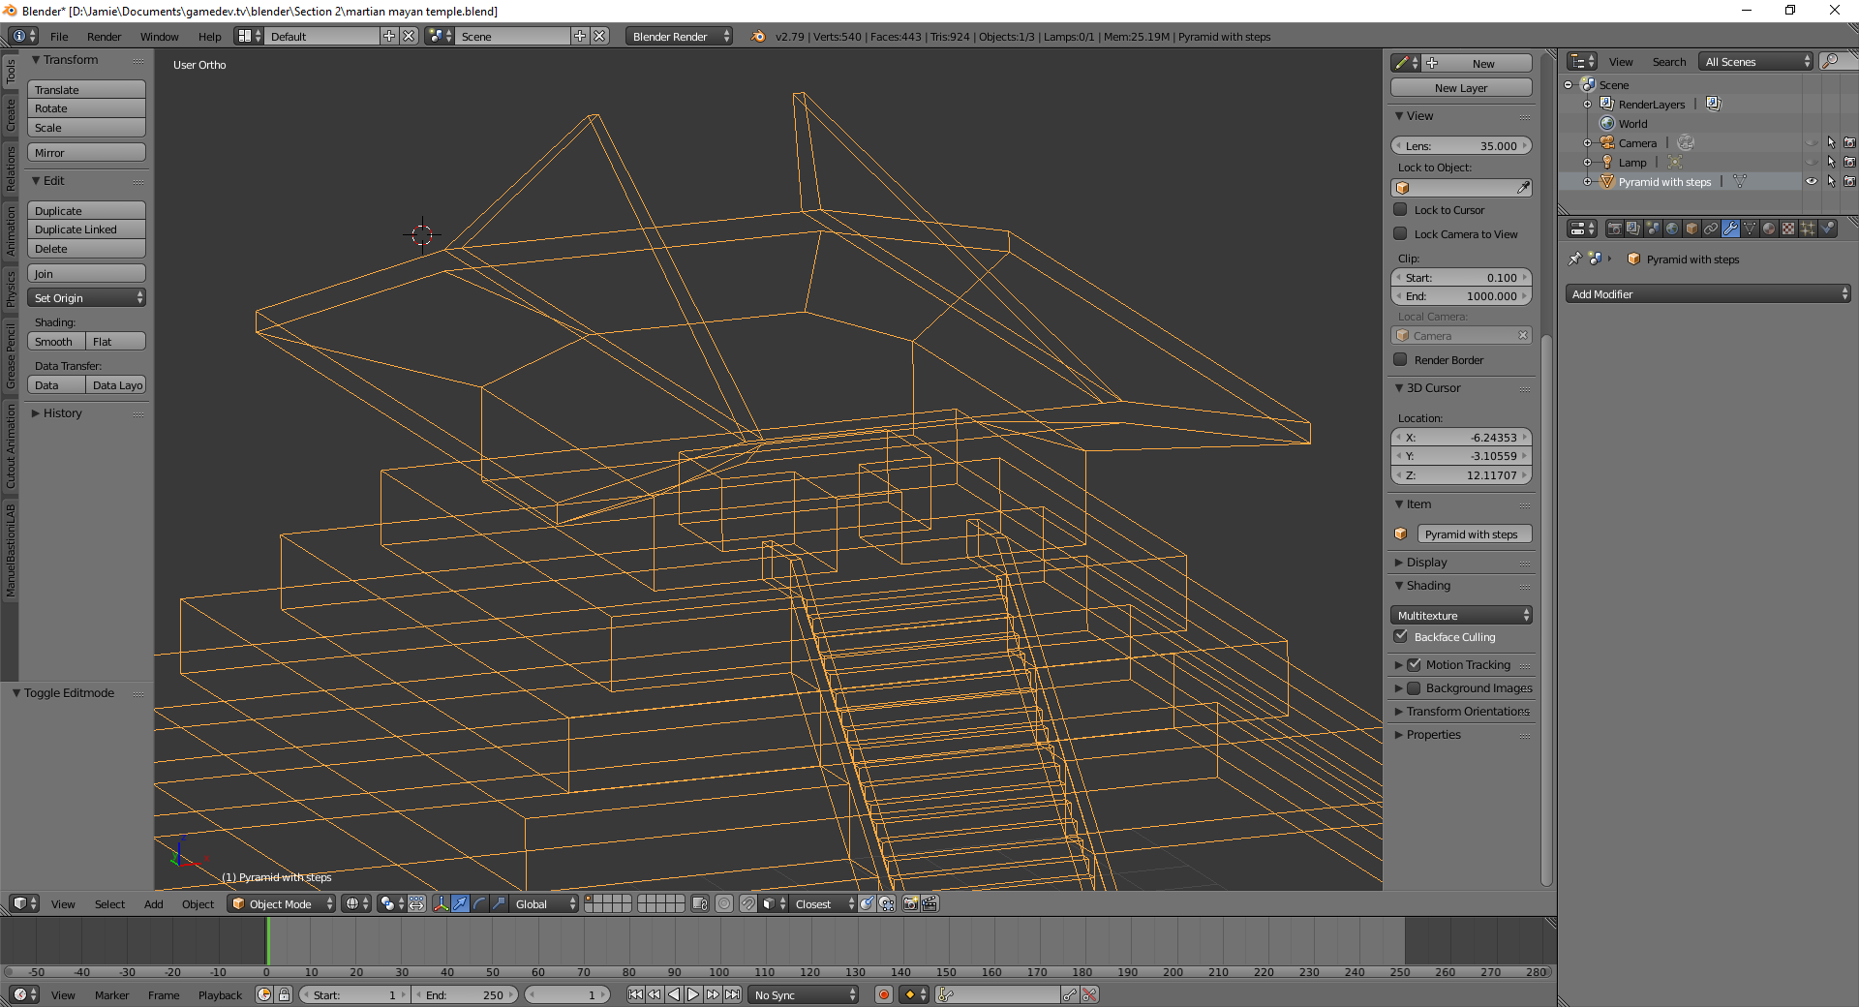Toggle Camera visibility eye in outliner

(x=1812, y=142)
